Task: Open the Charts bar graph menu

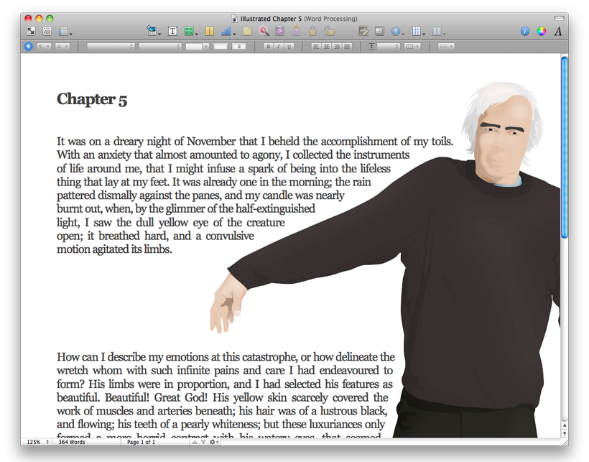Action: 228,31
